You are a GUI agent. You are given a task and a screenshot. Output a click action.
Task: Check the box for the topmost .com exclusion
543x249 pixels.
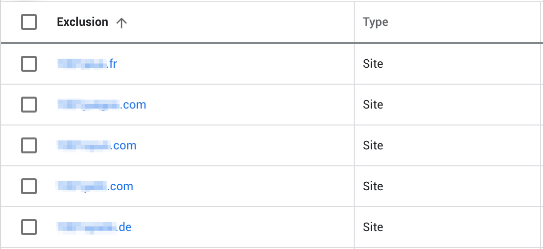[x=29, y=105]
